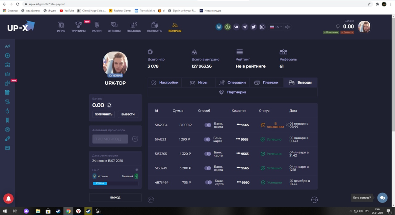Open the Instagram social link
The height and width of the screenshot is (215, 395).
click(262, 27)
